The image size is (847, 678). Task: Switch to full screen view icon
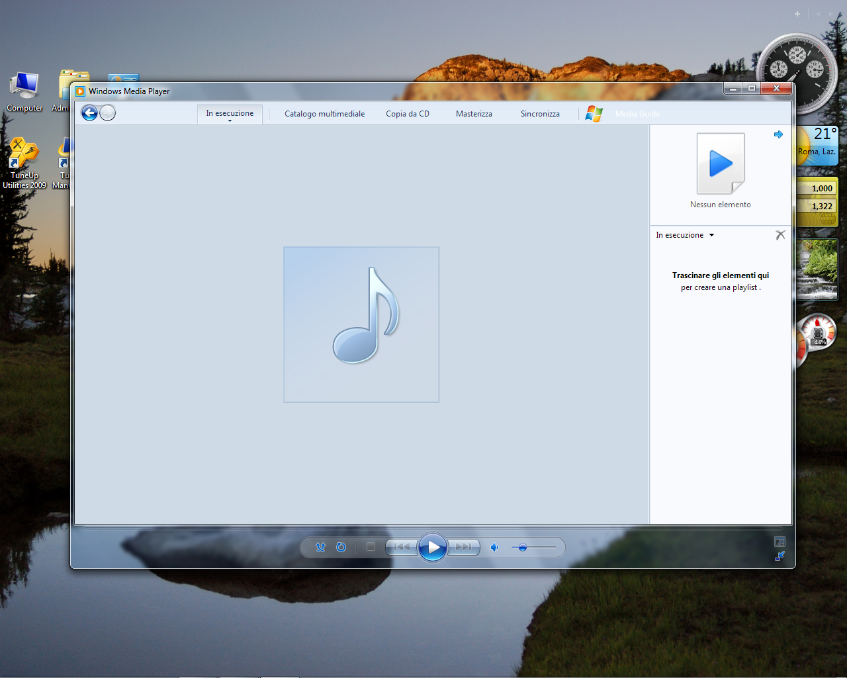point(780,542)
